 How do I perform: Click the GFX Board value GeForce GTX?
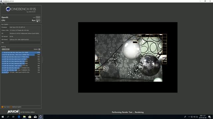(19, 40)
